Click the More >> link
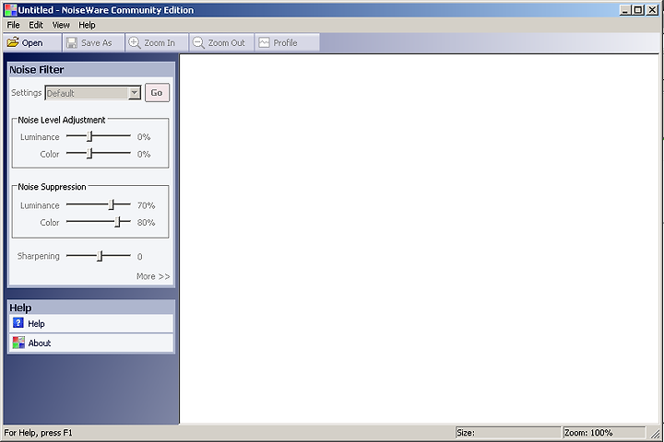Image resolution: width=664 pixels, height=442 pixels. tap(153, 276)
